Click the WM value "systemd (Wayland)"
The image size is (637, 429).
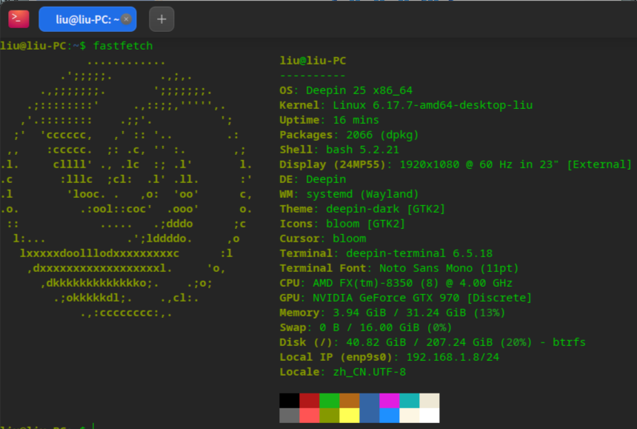362,194
